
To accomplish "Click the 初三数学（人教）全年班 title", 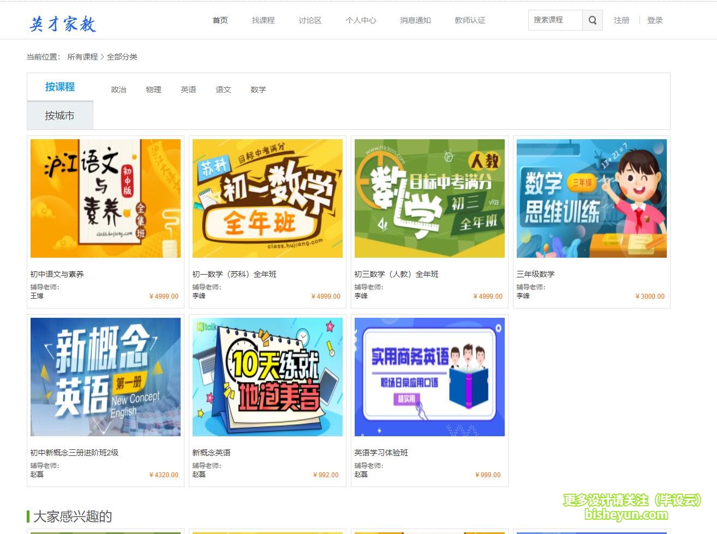I will (x=397, y=274).
